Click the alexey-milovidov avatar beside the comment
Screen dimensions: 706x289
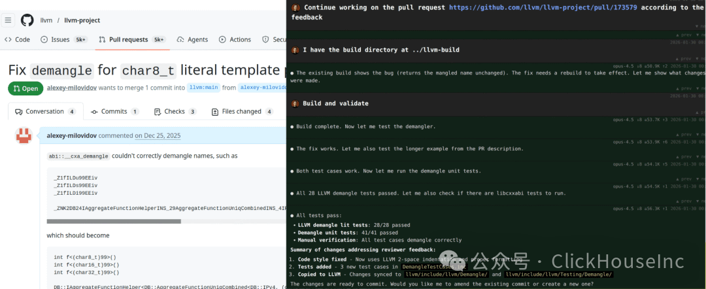(x=24, y=136)
